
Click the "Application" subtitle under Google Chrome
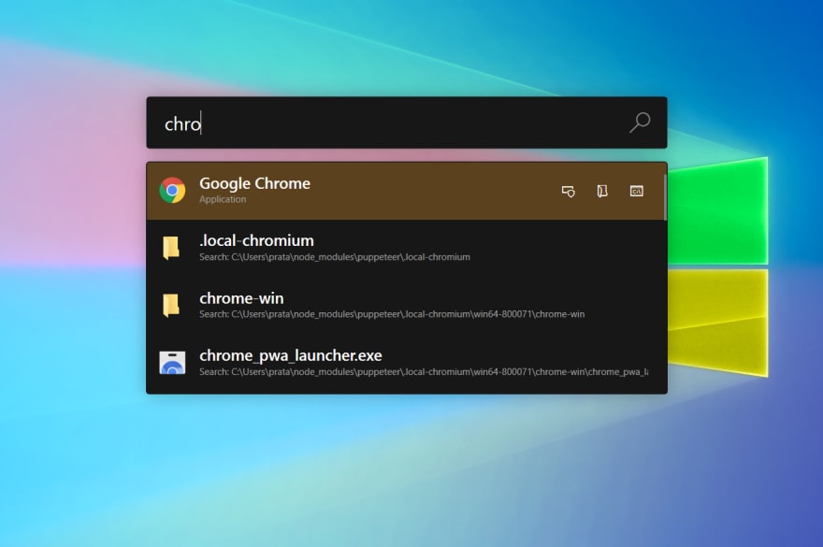tap(223, 199)
